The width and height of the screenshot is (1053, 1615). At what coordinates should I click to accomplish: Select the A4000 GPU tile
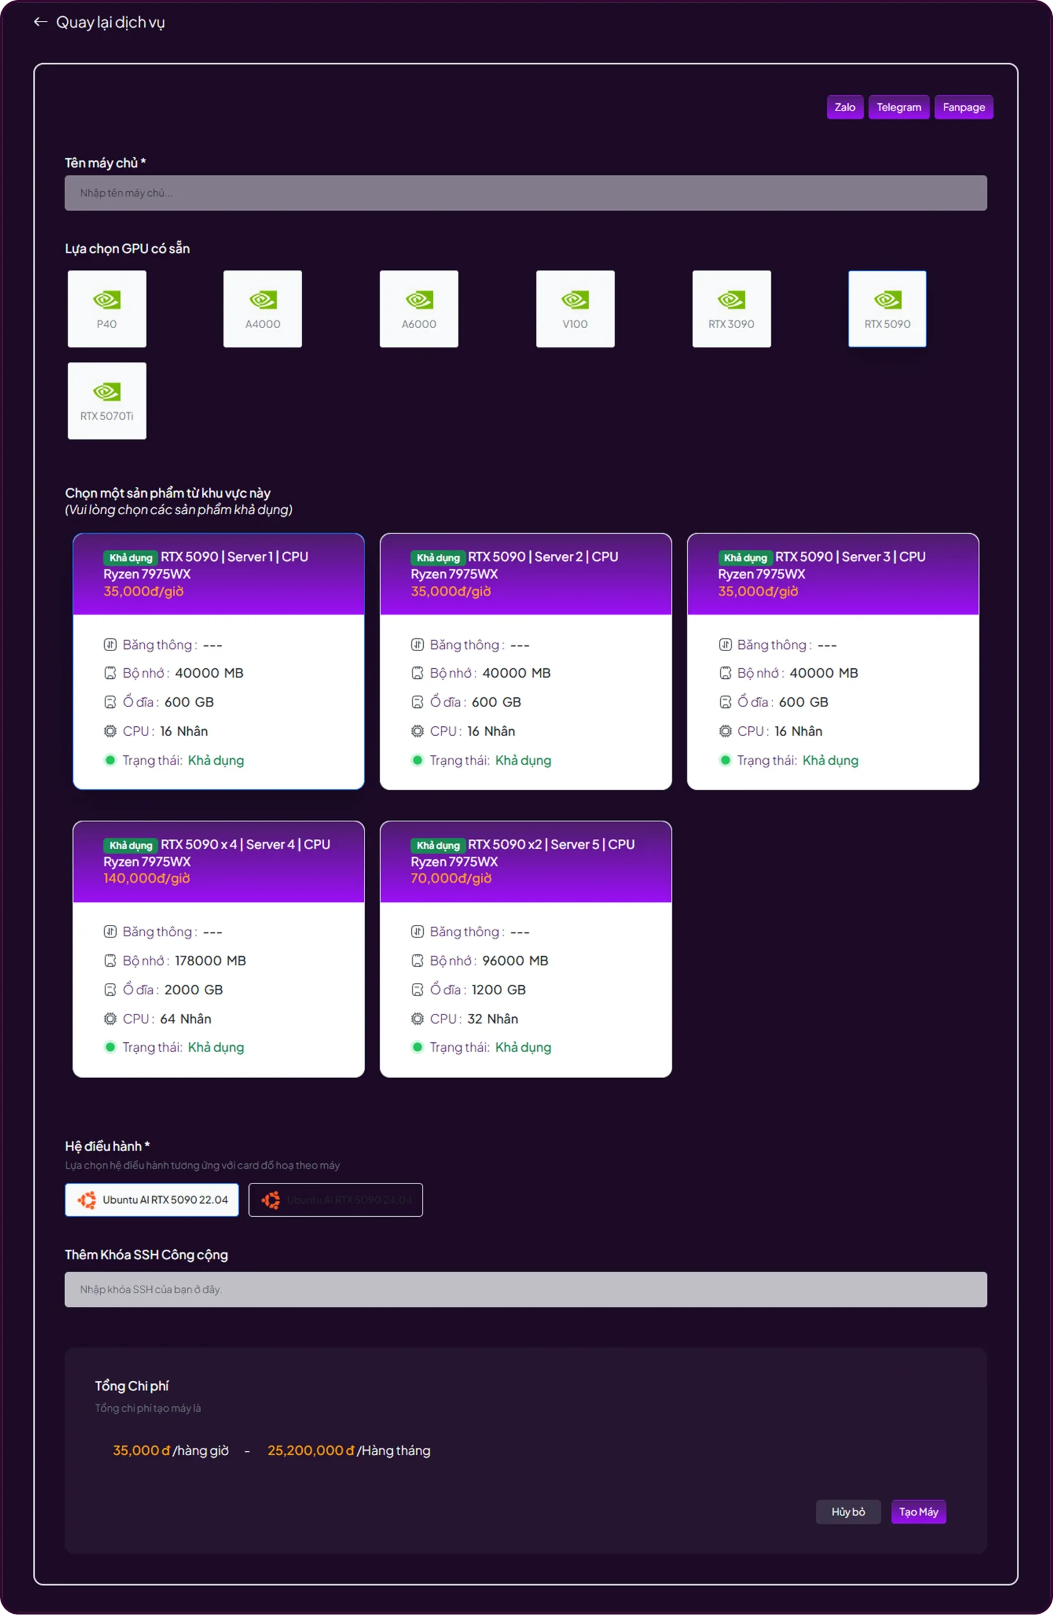pos(262,308)
